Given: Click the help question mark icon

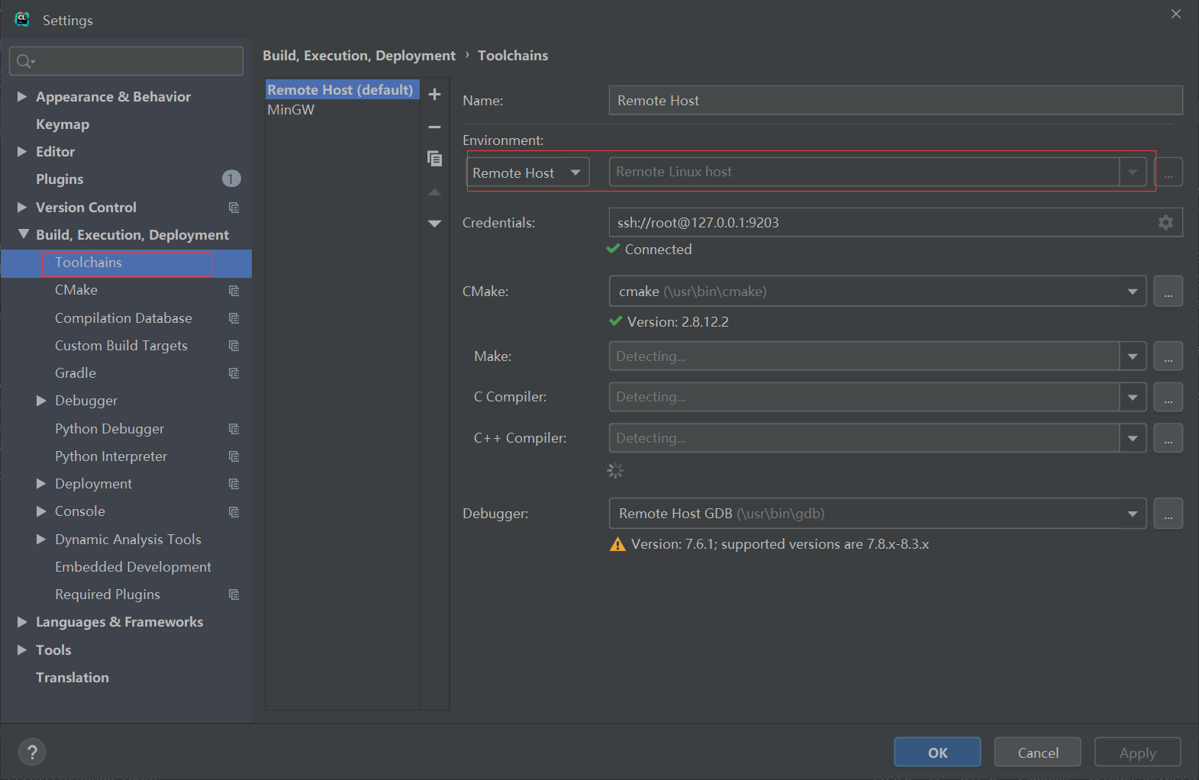Looking at the screenshot, I should point(32,752).
